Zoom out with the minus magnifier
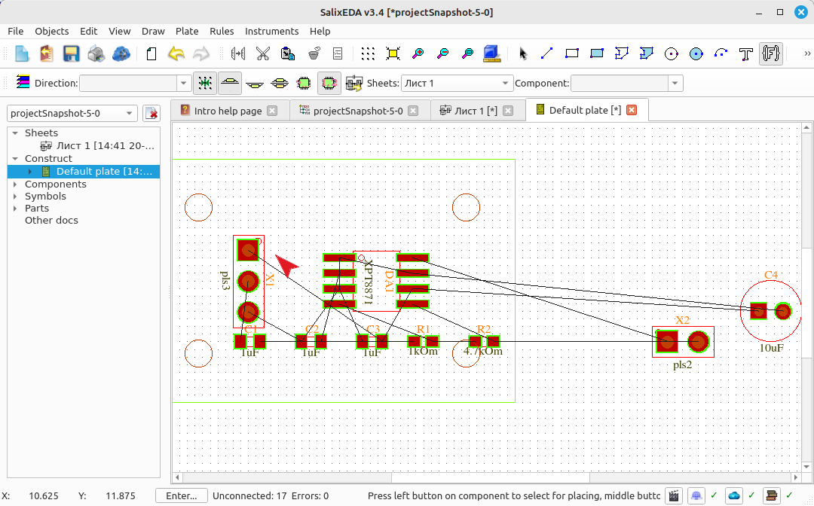Viewport: 814px width, 506px height. [443, 53]
